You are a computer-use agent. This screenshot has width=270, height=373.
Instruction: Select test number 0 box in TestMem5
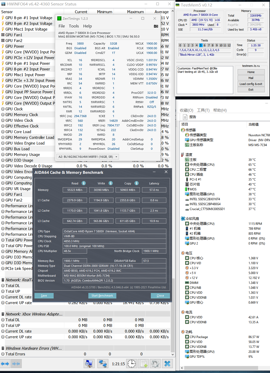pyautogui.click(x=180, y=45)
